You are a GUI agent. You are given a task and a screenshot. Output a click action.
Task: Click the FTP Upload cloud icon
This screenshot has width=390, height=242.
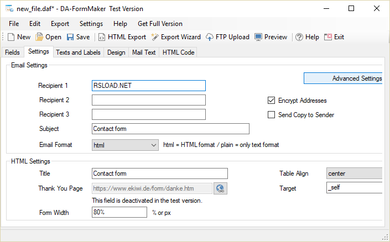point(210,37)
